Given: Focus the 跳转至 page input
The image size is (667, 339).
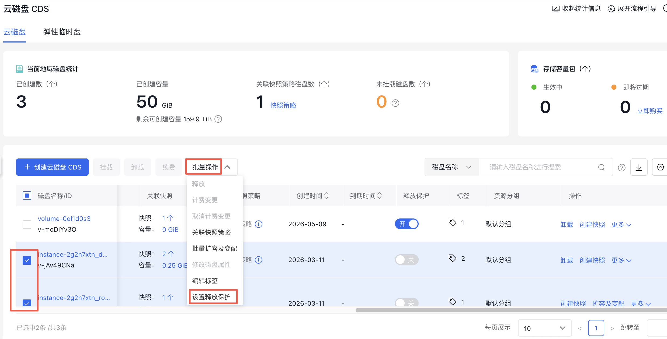Looking at the screenshot, I should click(x=657, y=328).
